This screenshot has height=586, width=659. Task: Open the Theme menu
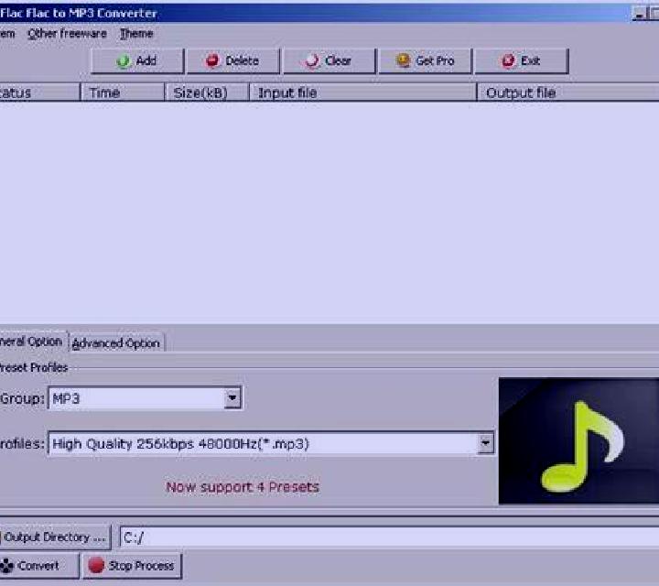(x=136, y=34)
